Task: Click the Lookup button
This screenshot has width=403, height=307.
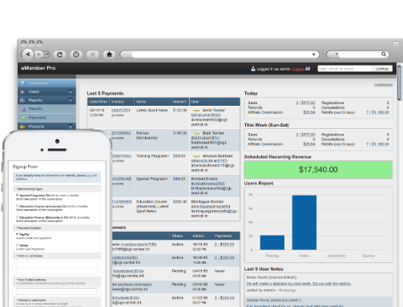Action: [382, 69]
